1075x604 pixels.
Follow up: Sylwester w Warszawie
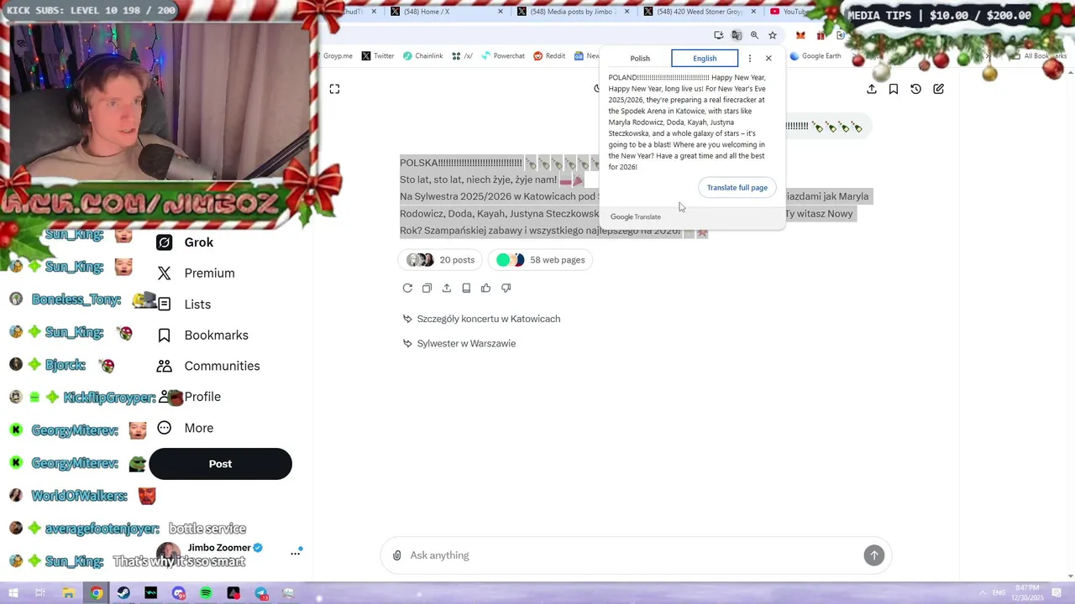point(459,344)
